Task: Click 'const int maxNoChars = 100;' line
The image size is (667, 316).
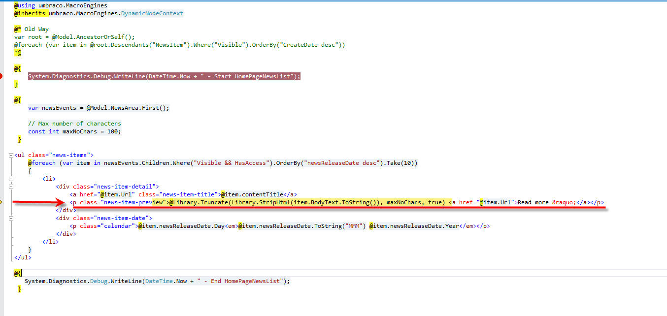Action: point(74,131)
